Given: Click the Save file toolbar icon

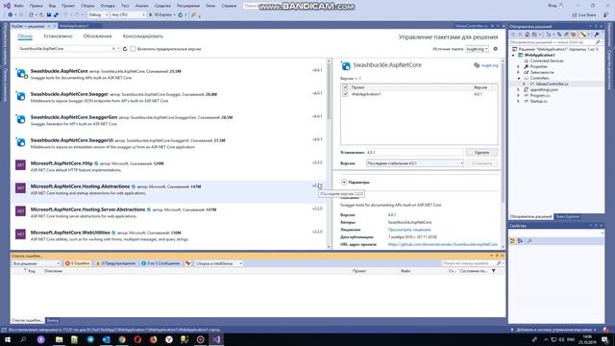Looking at the screenshot, I should 49,15.
